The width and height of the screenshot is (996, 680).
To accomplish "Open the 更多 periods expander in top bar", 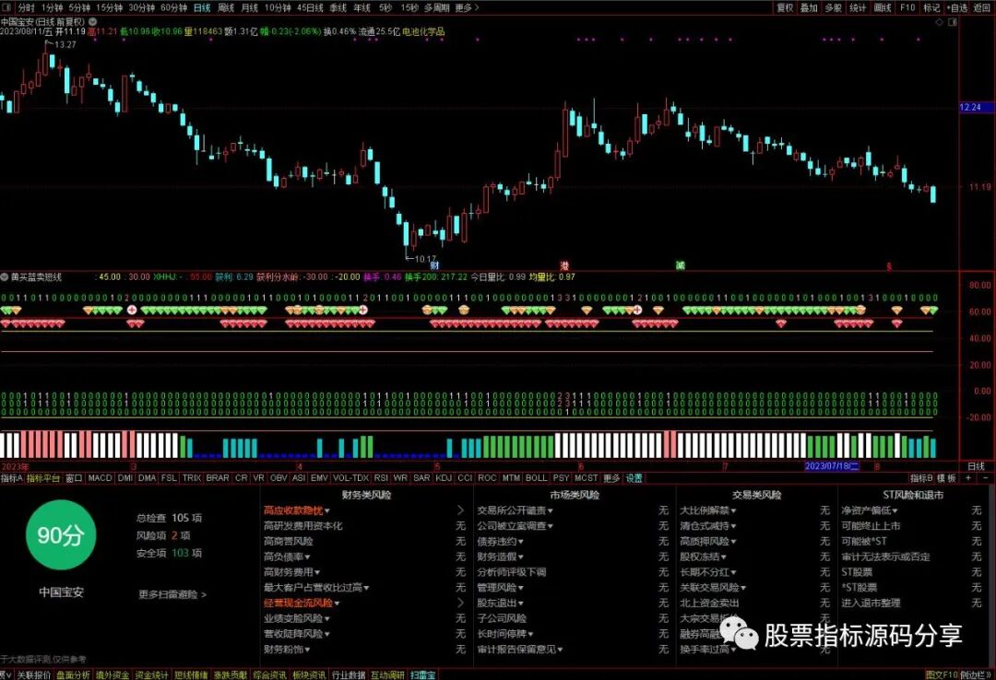I will [467, 7].
